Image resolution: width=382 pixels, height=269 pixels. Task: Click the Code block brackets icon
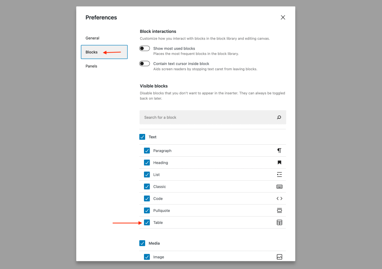pos(279,198)
